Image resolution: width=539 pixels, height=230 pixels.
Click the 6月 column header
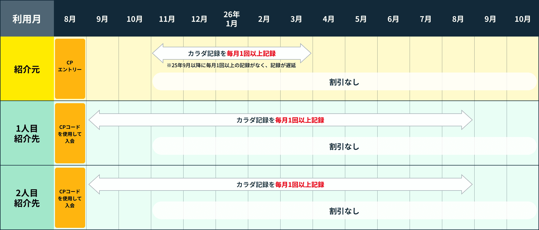click(393, 19)
